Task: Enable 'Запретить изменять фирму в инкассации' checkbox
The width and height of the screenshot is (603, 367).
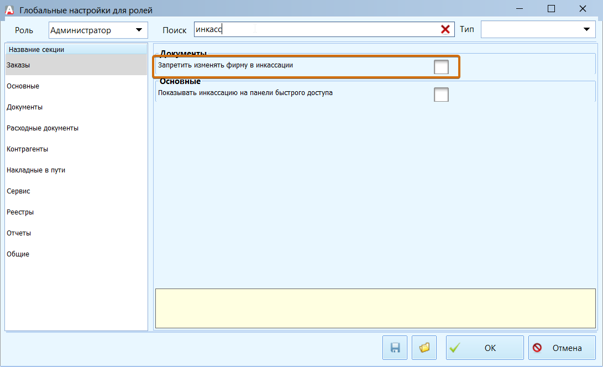Action: click(x=441, y=67)
